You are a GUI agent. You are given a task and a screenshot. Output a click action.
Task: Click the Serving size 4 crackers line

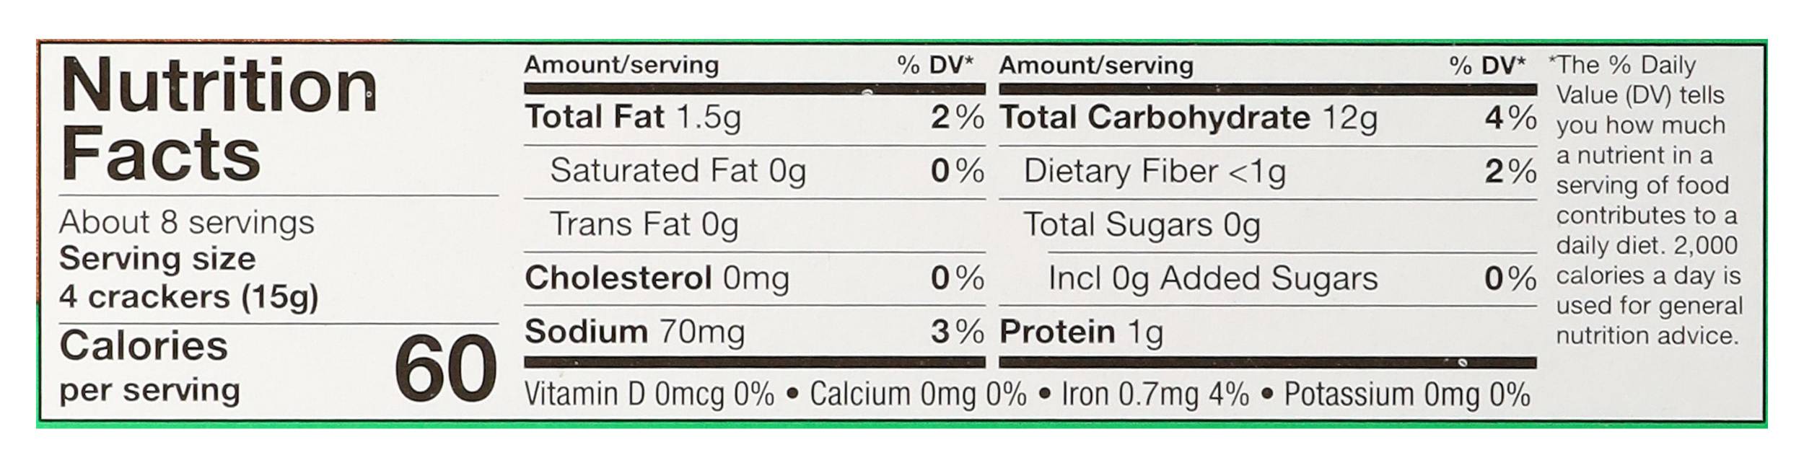[189, 278]
